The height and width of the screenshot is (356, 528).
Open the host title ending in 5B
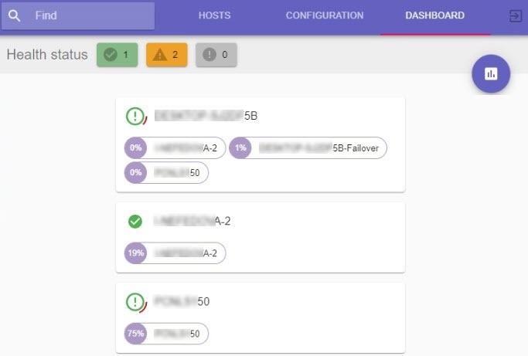point(206,117)
